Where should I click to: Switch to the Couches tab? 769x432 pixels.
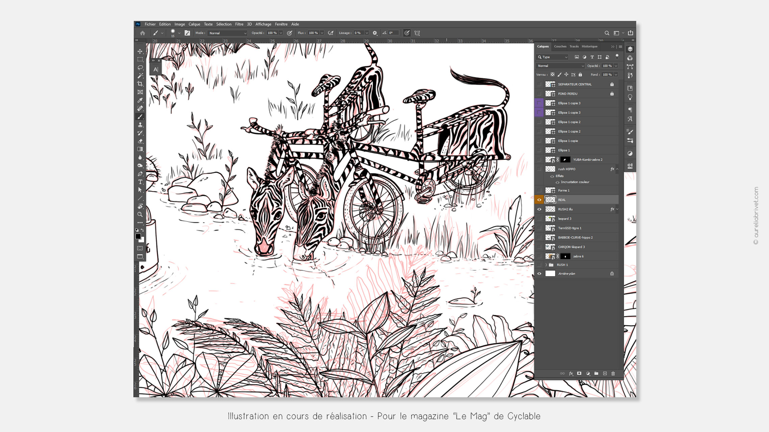coord(560,47)
